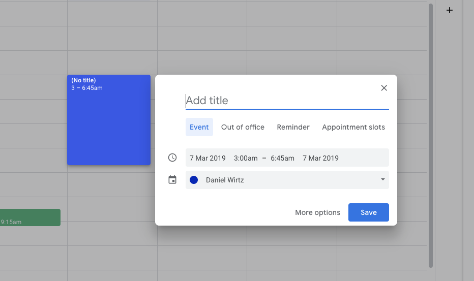Expand the calendar selector arrow

coord(382,179)
